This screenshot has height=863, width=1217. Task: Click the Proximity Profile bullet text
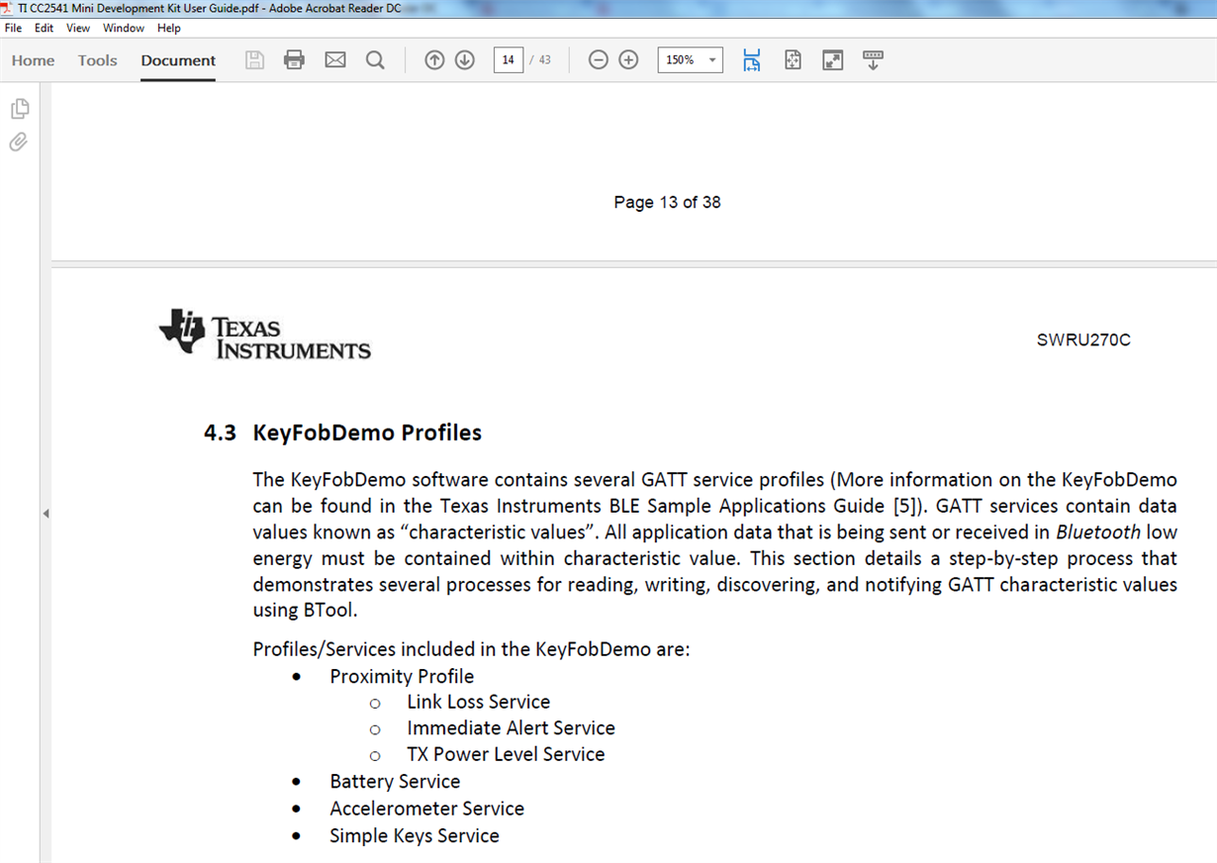402,676
